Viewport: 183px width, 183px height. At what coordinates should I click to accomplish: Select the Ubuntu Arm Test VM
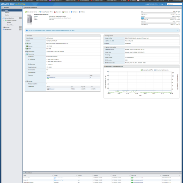pyautogui.click(x=12, y=20)
